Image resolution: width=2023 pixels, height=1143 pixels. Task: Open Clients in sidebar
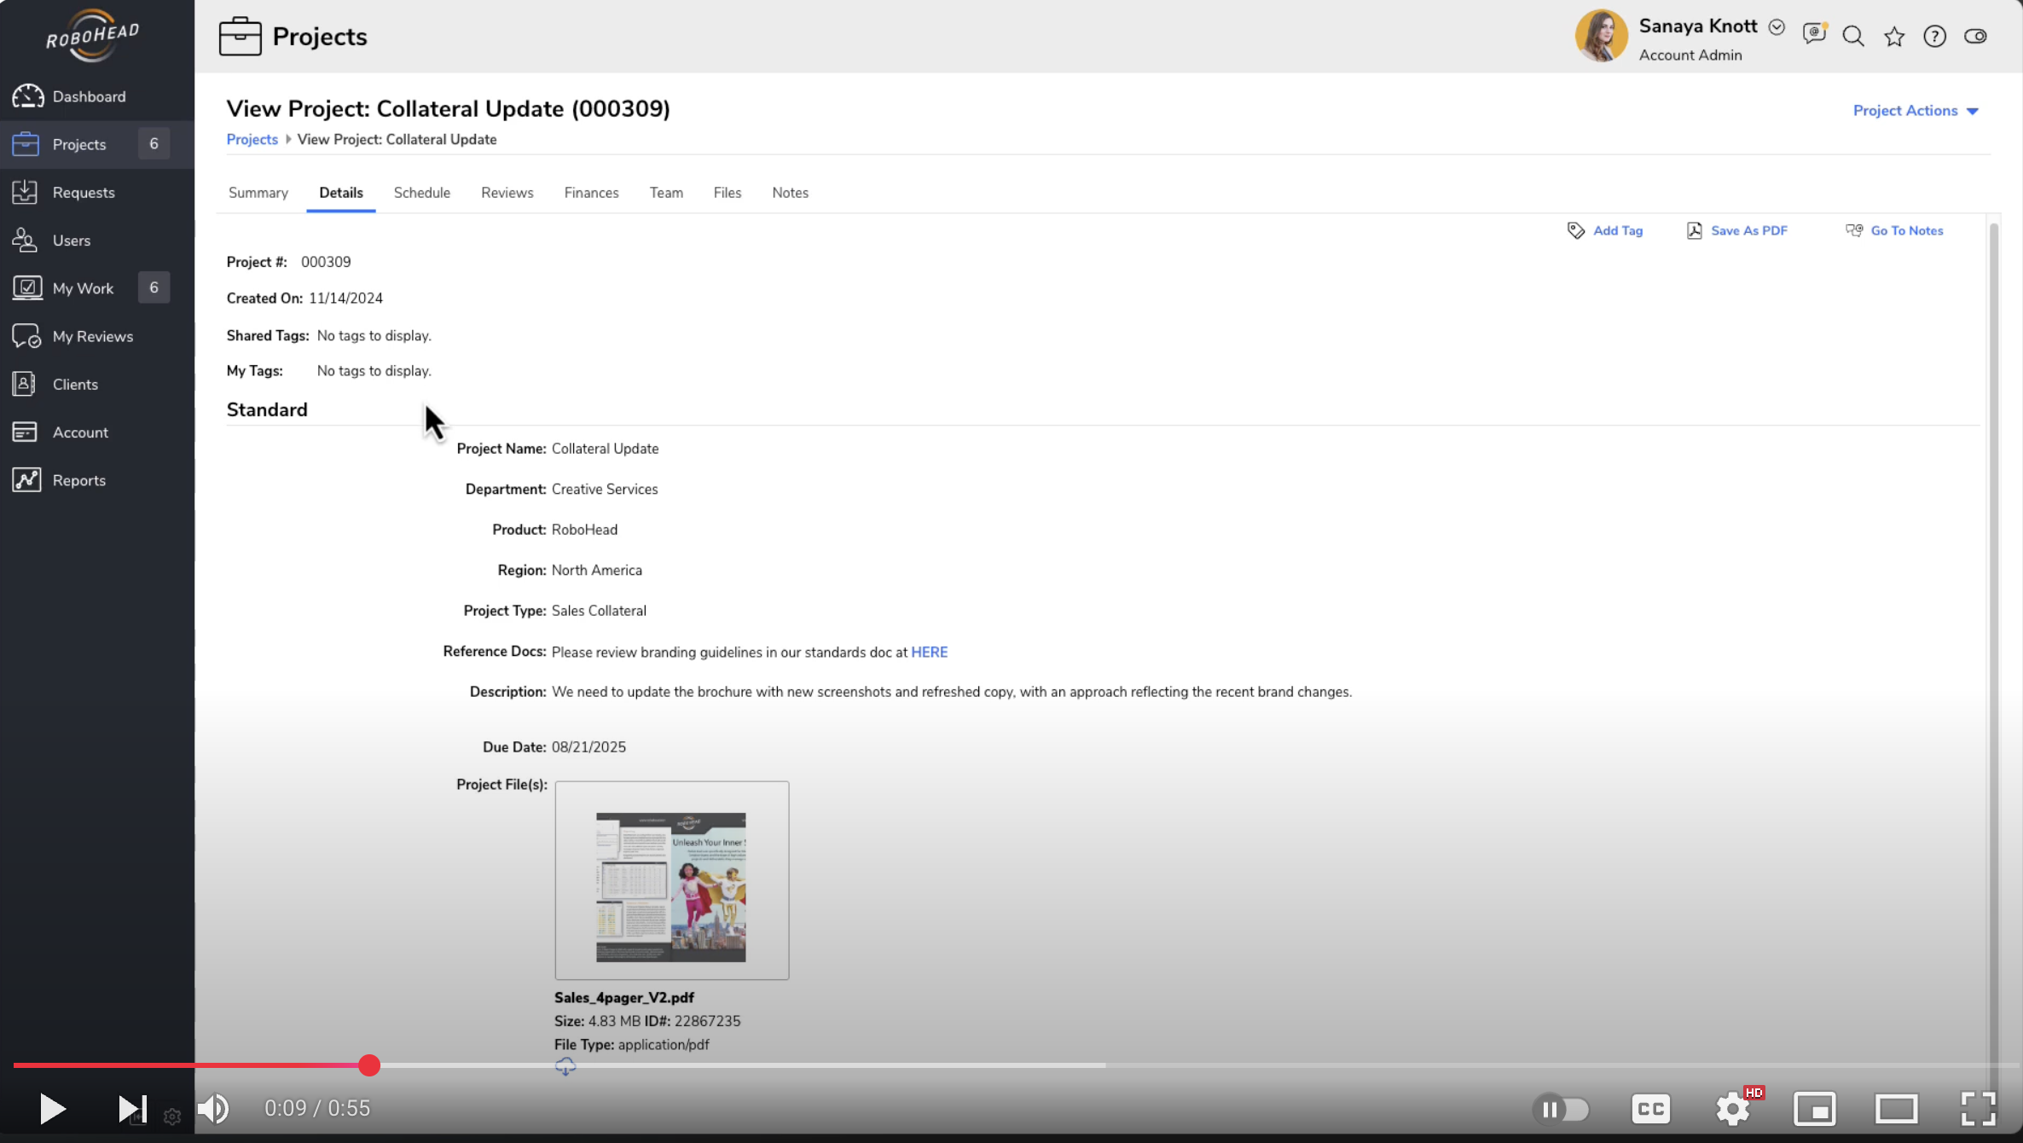(x=75, y=384)
